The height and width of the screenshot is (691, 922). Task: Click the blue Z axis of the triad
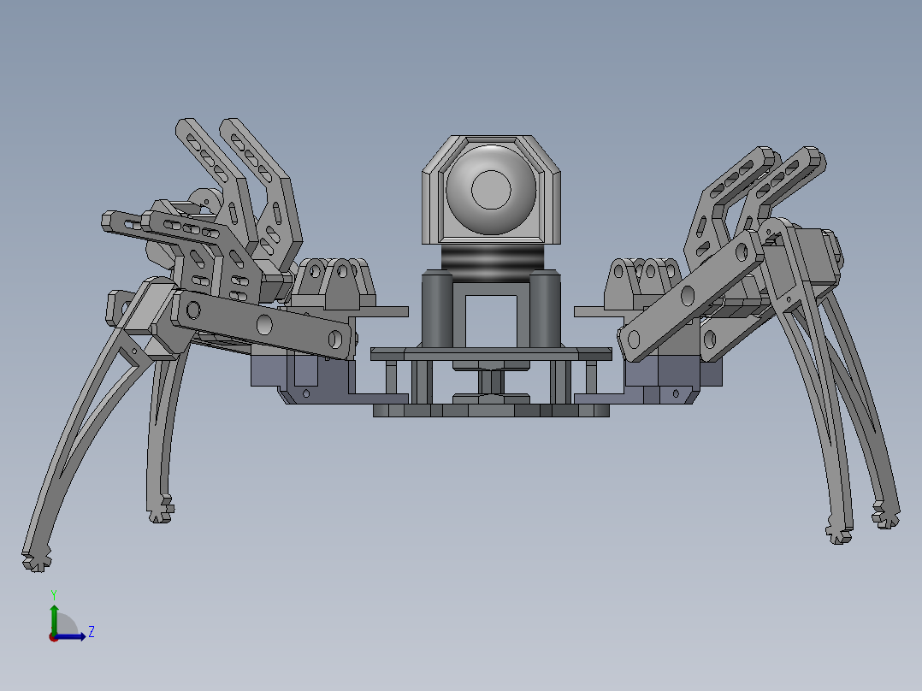[72, 636]
